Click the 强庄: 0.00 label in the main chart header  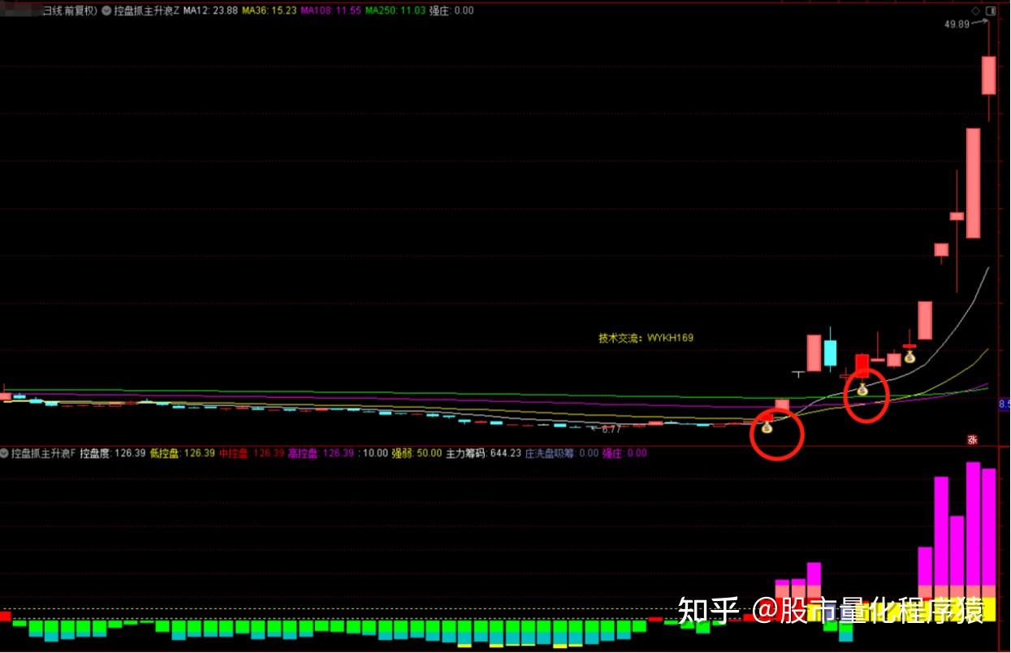click(x=451, y=11)
